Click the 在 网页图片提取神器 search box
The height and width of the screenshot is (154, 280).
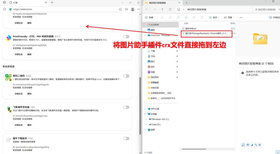267,9
